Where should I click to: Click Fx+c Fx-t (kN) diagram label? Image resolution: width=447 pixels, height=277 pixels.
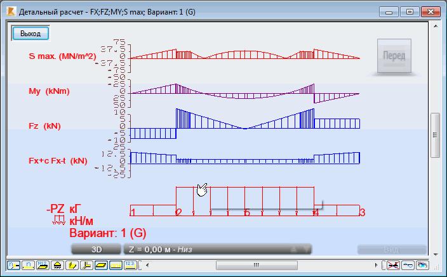tap(58, 161)
